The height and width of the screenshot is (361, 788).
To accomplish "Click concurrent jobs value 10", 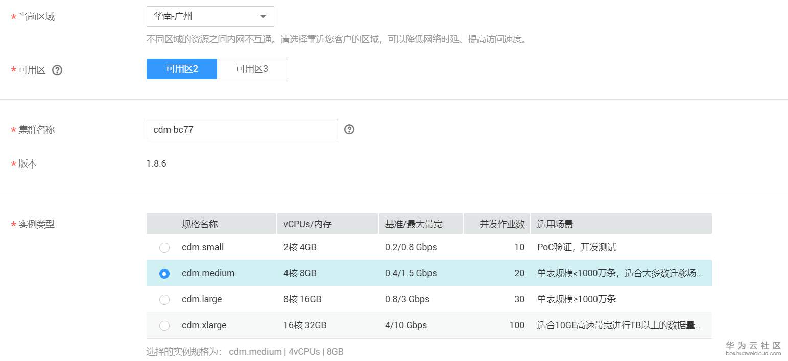I will point(519,247).
